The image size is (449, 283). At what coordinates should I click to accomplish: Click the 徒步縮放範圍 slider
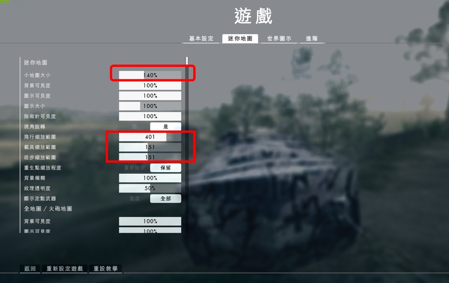click(x=150, y=157)
